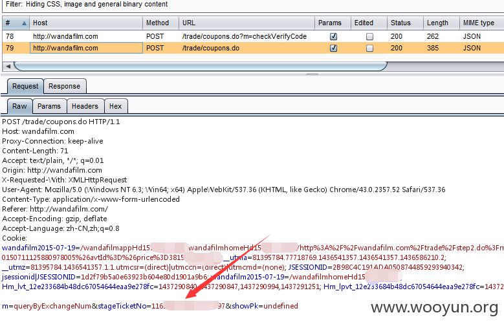The width and height of the screenshot is (504, 326).
Task: Switch to the Response tab
Action: pyautogui.click(x=64, y=86)
